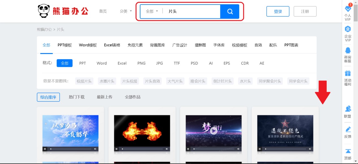Select the PSD format filter
358x164 pixels.
tap(194, 63)
